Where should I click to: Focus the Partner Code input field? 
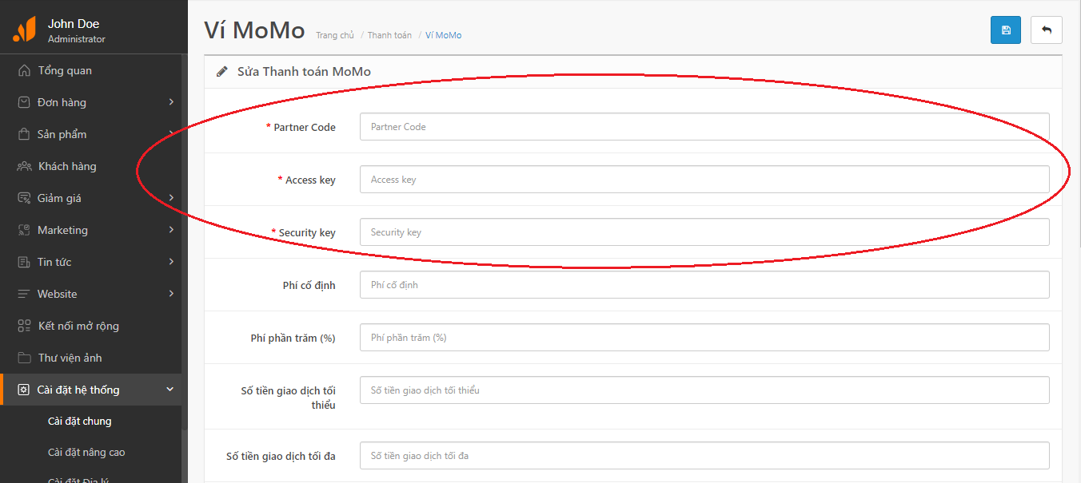click(x=704, y=127)
